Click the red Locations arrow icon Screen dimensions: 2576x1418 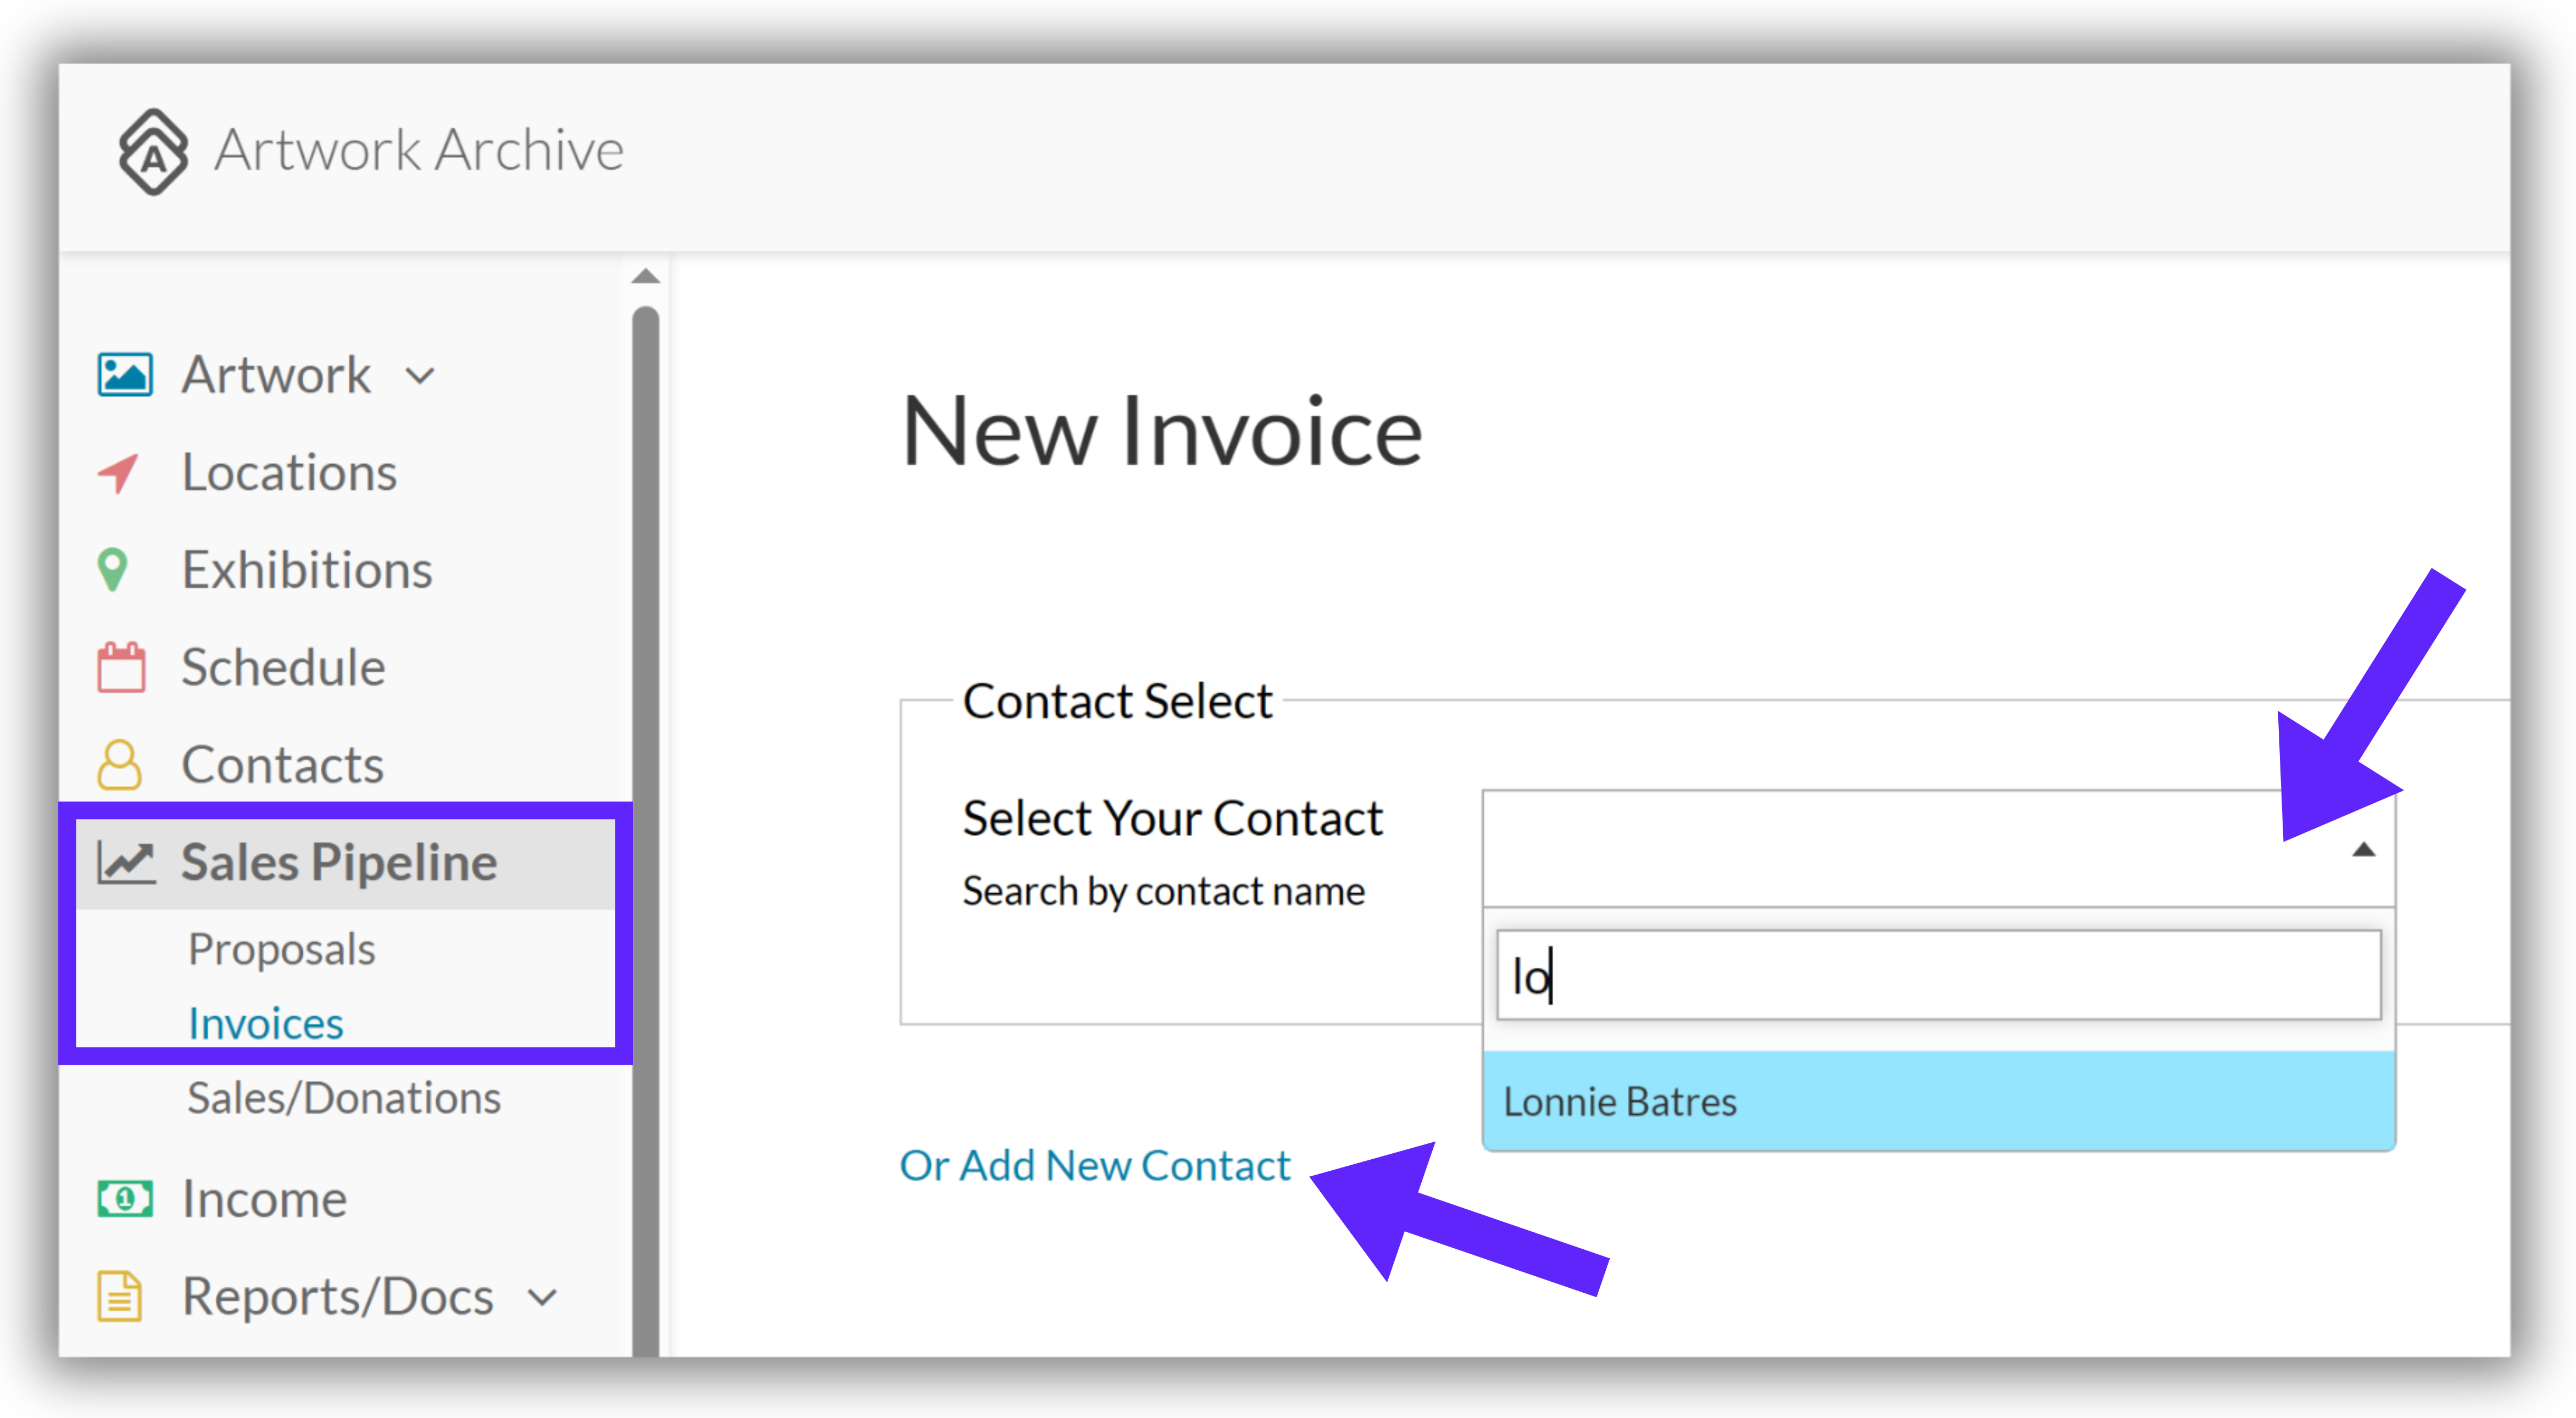coord(118,473)
